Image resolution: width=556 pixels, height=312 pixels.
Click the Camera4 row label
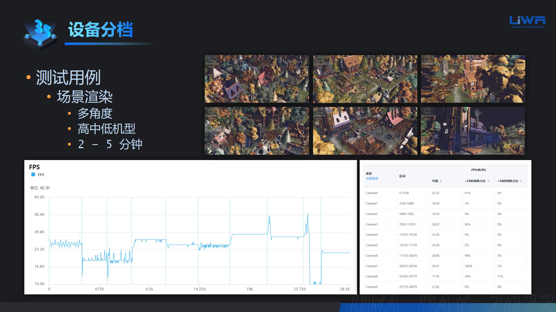(x=372, y=235)
